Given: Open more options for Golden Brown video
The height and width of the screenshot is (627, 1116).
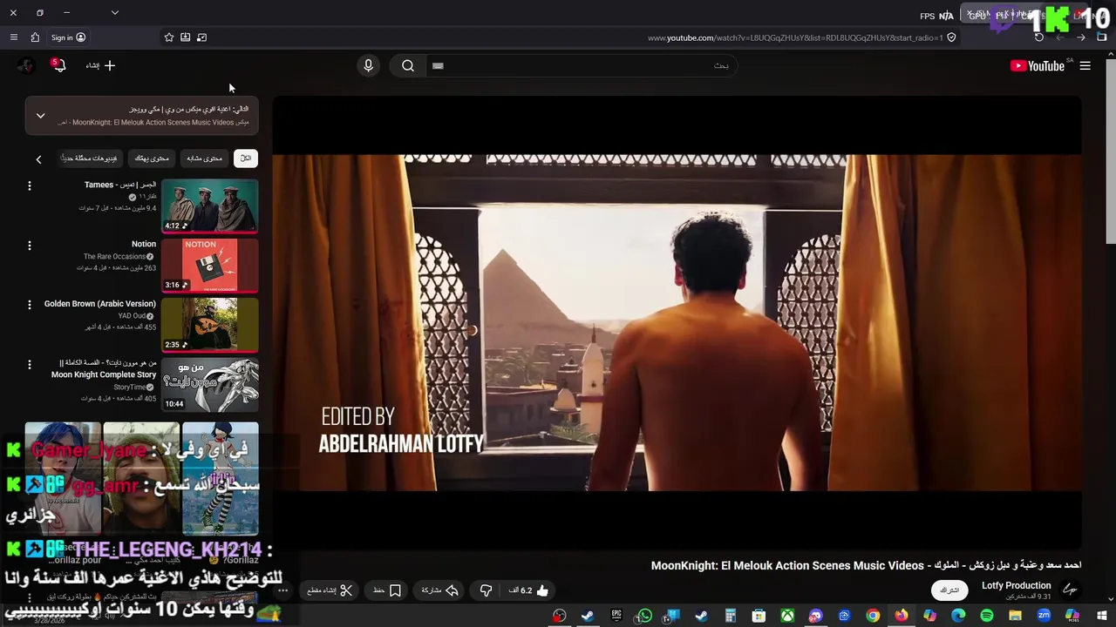Looking at the screenshot, I should tap(29, 305).
